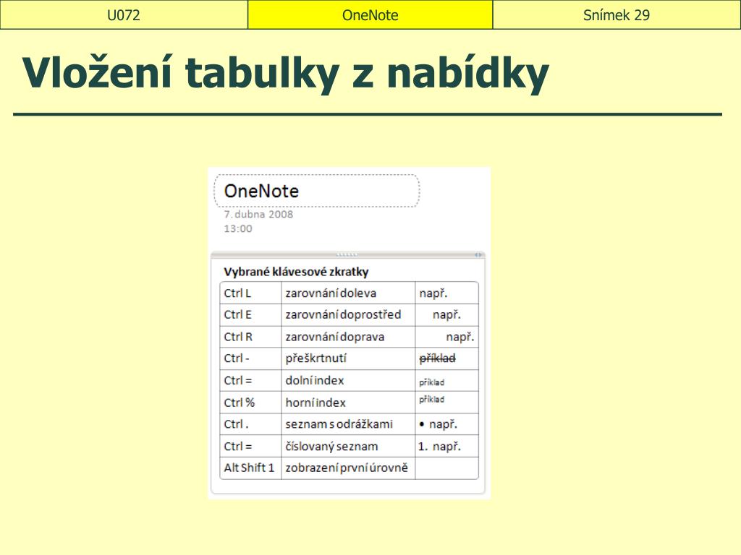Click the přeškrtnutí cell

coord(348,358)
